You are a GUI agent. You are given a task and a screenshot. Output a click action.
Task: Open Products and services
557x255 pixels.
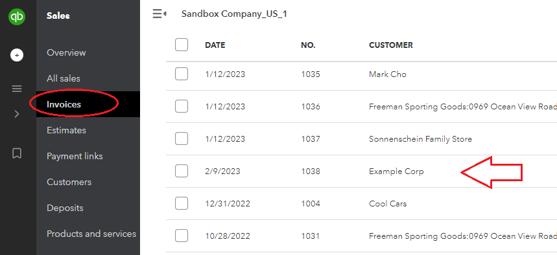click(x=91, y=234)
